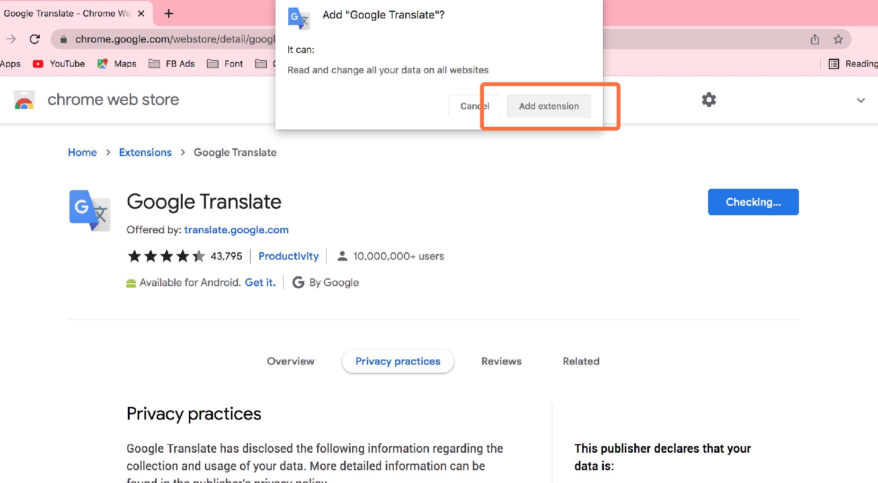The height and width of the screenshot is (483, 878).
Task: Click the Add extension button
Action: click(x=549, y=106)
